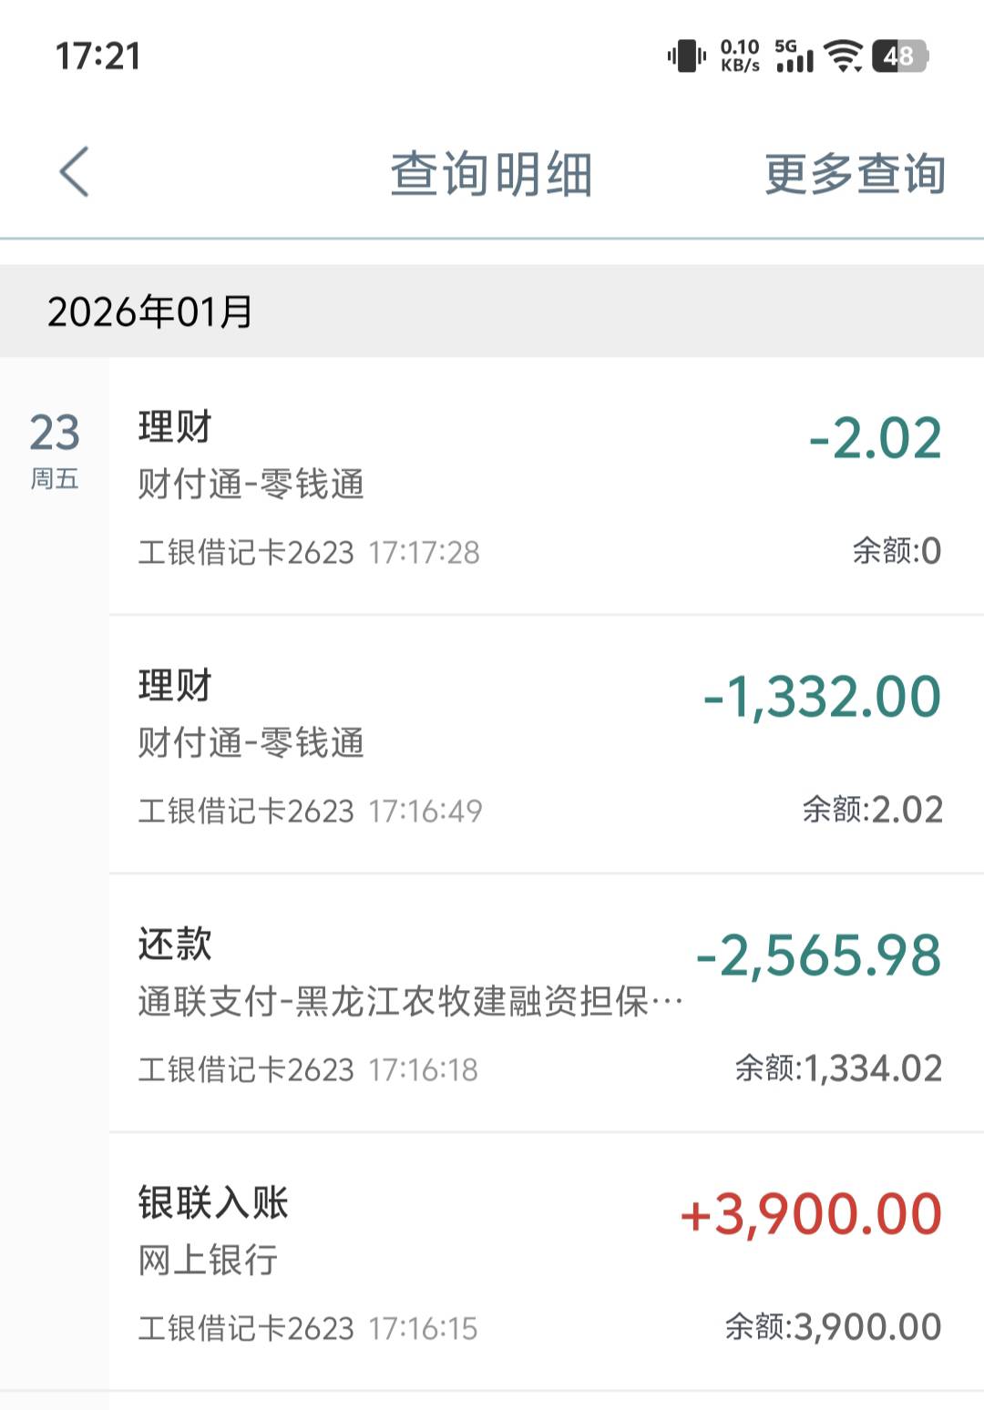Tap the back arrow icon
The height and width of the screenshot is (1410, 984).
[x=74, y=171]
